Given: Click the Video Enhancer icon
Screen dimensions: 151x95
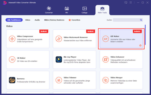Looking at the screenshot, I should click(105, 59).
